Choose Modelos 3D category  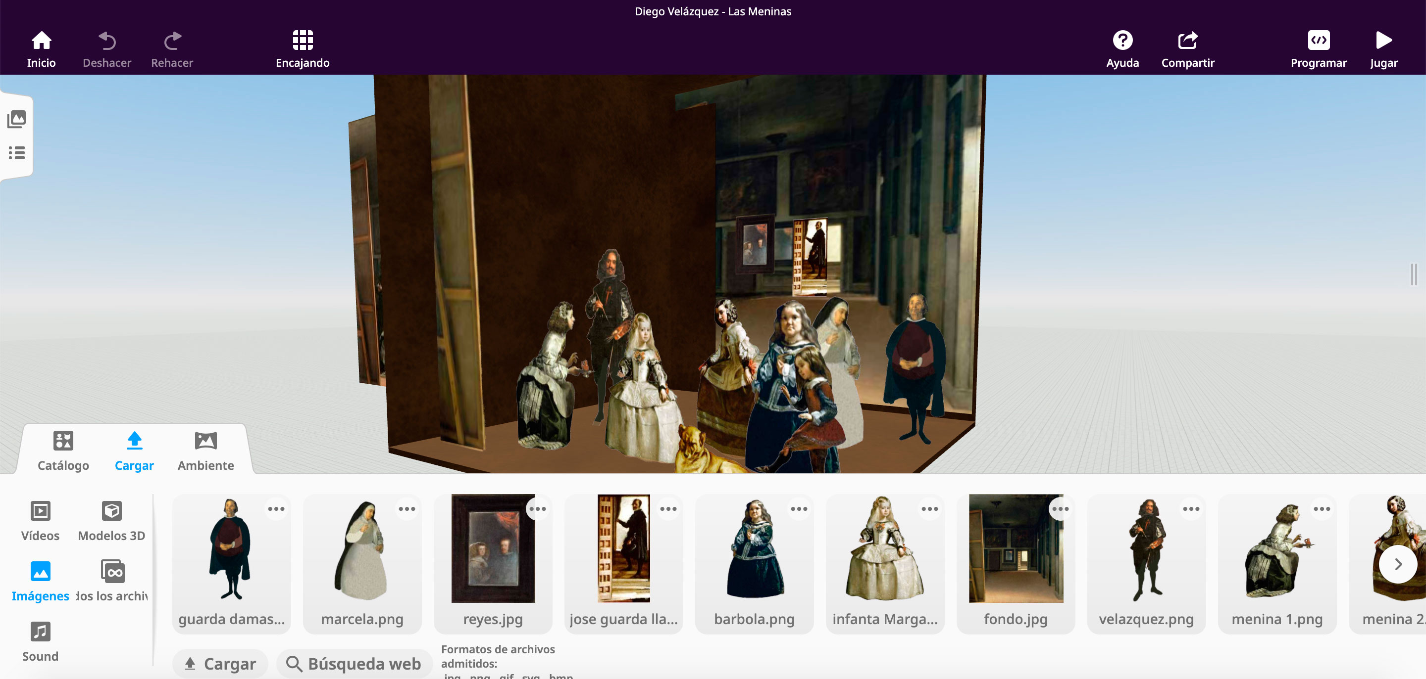111,521
